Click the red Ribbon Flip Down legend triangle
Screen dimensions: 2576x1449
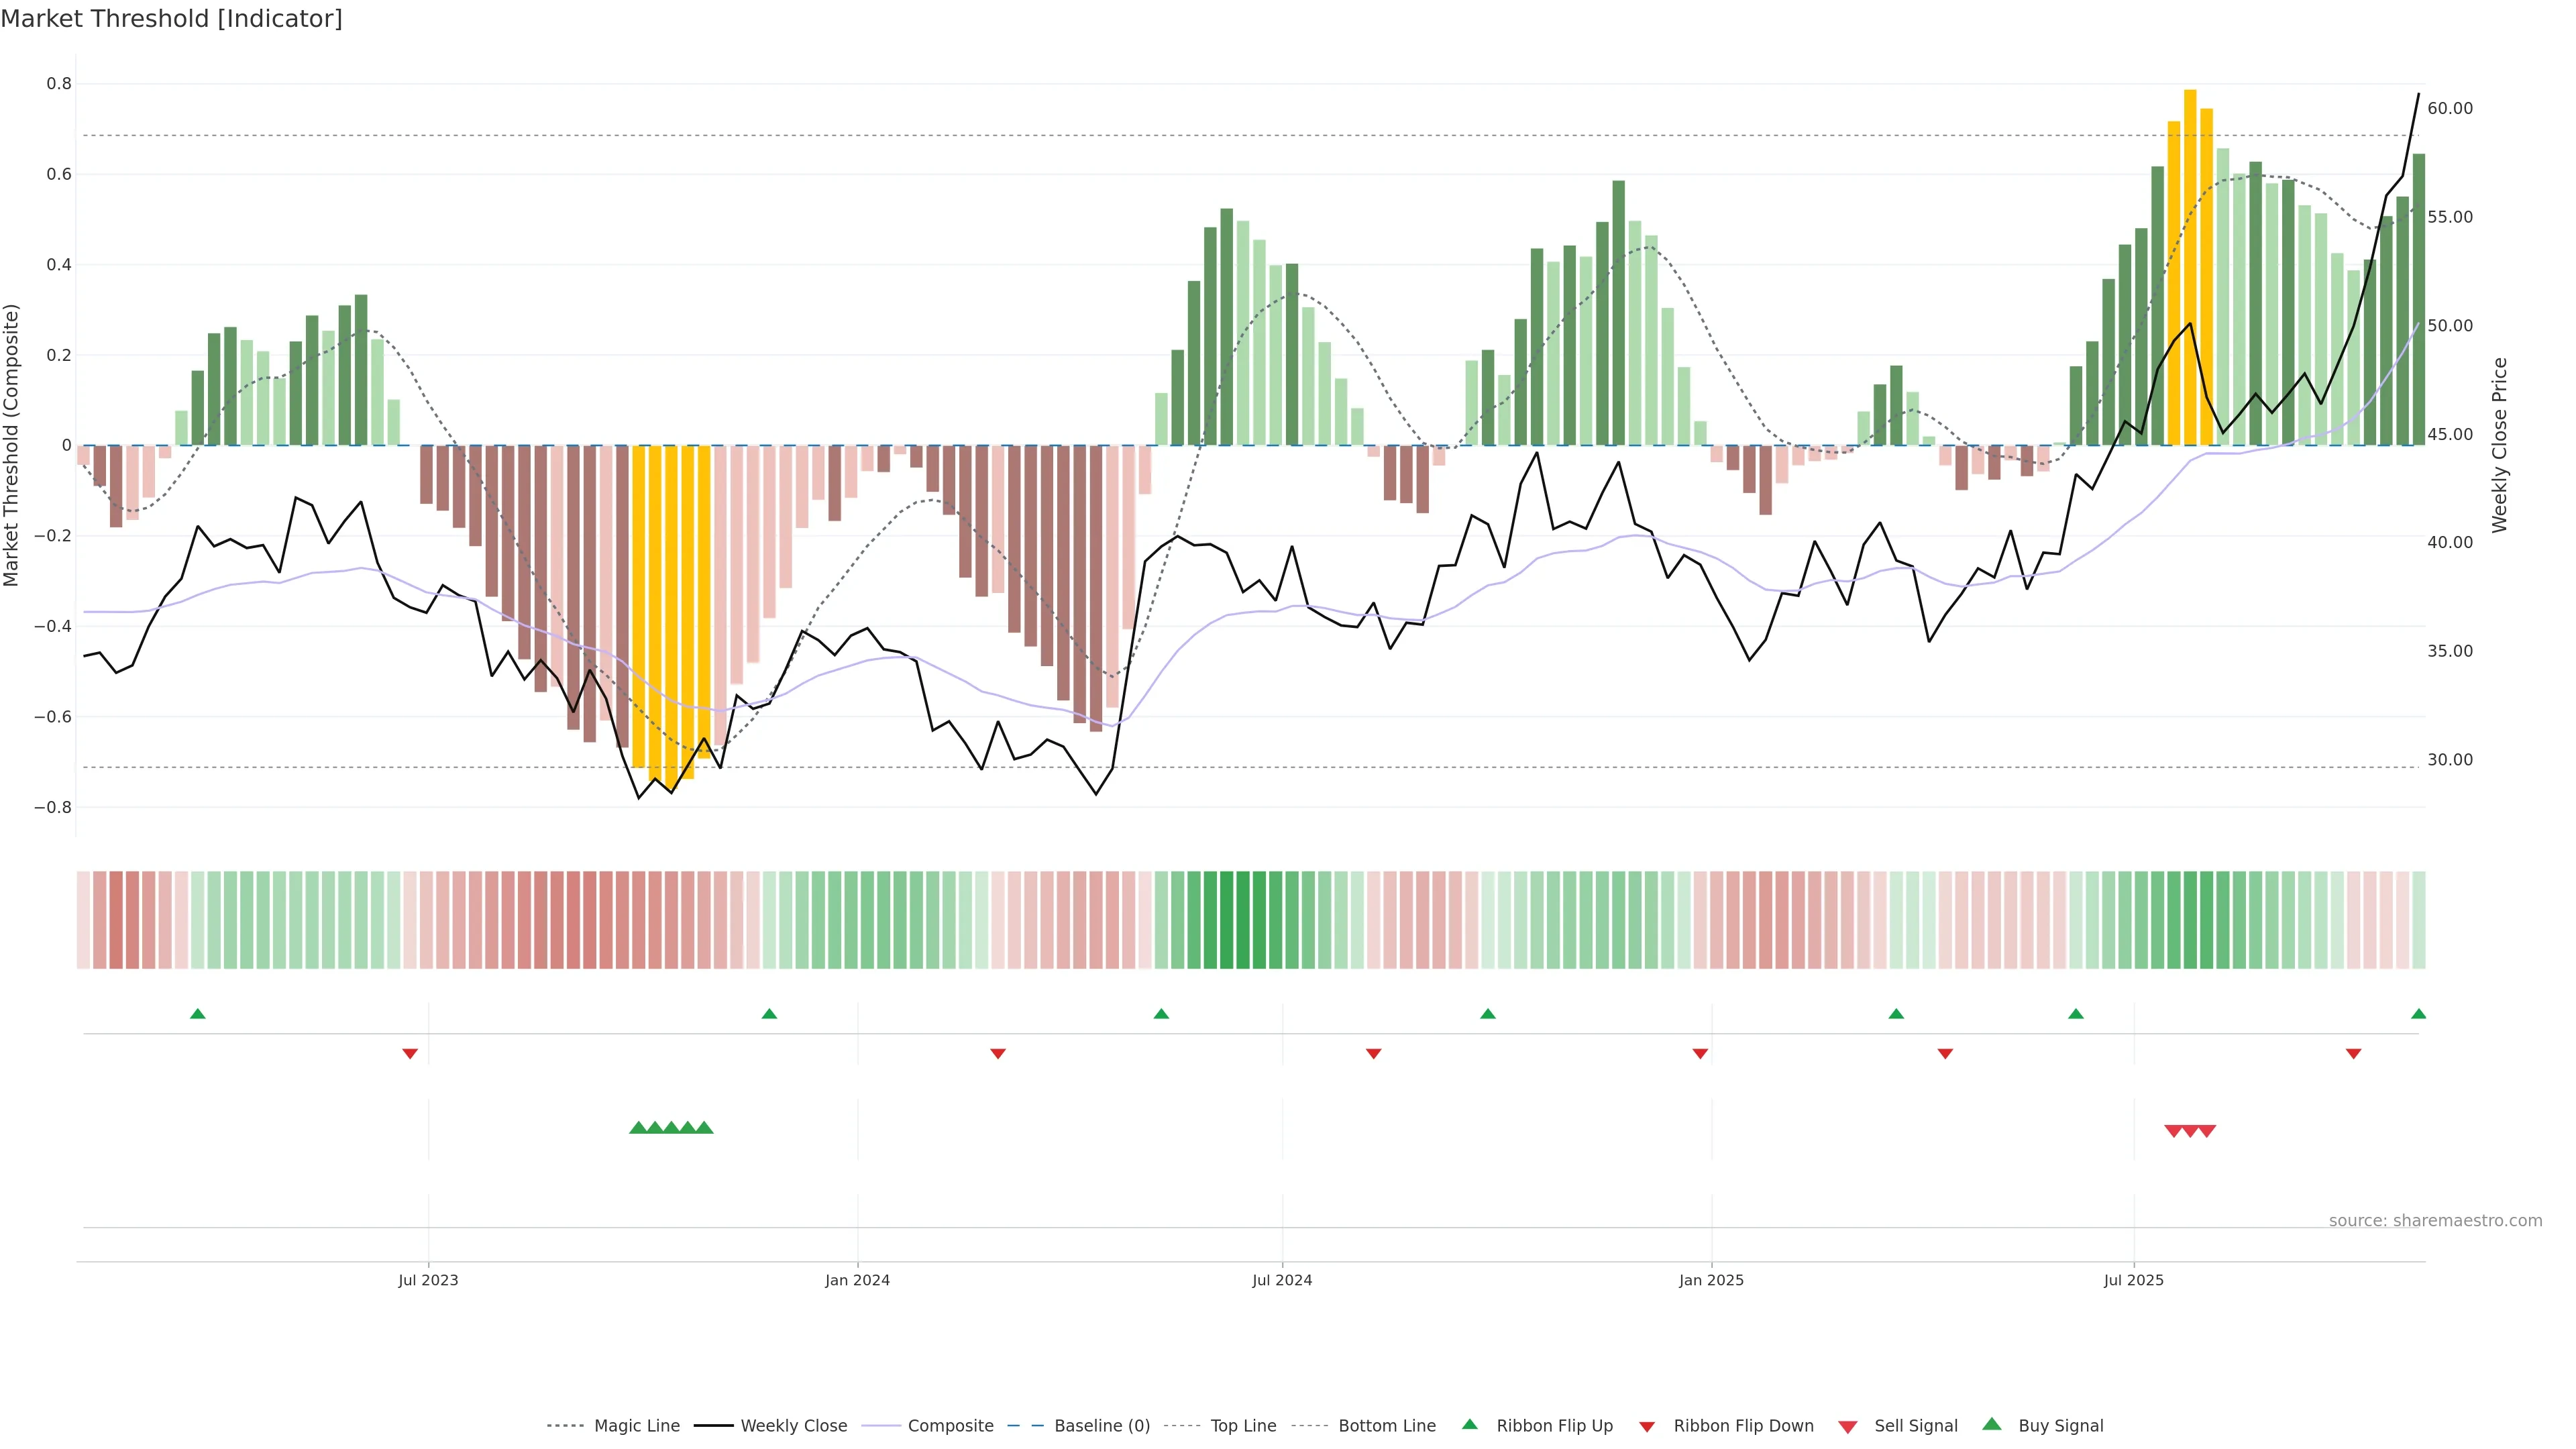[x=1647, y=1427]
